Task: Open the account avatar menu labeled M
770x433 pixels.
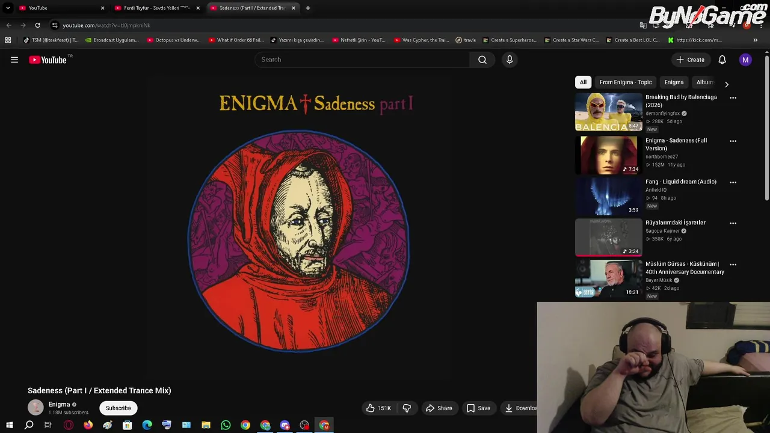Action: [745, 60]
